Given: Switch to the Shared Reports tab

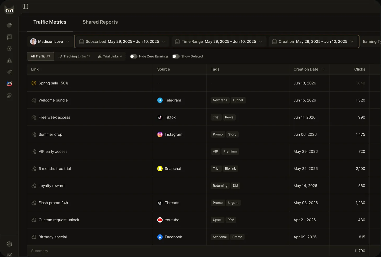Looking at the screenshot, I should (100, 22).
